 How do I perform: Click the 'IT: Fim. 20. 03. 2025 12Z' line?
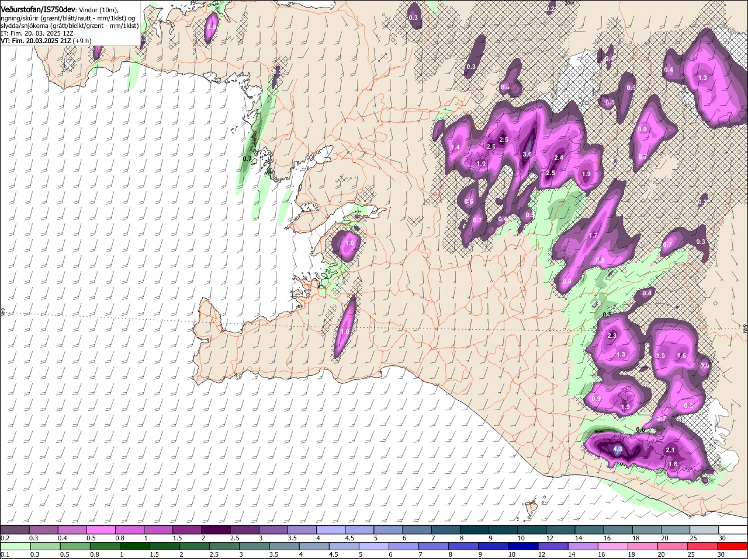[x=37, y=33]
